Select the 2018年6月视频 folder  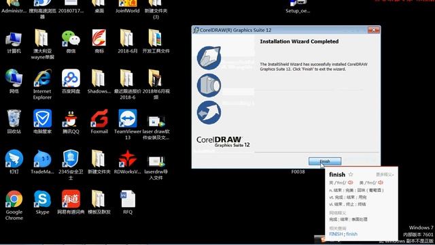coord(156,84)
